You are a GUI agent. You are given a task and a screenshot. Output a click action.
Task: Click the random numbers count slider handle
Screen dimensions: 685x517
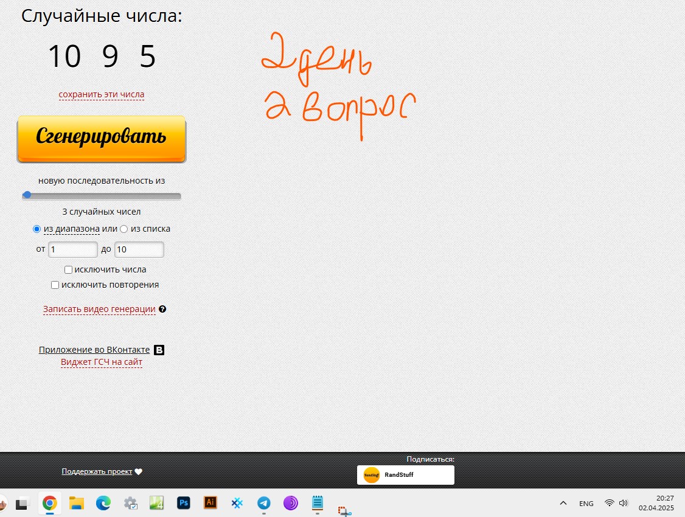(27, 195)
